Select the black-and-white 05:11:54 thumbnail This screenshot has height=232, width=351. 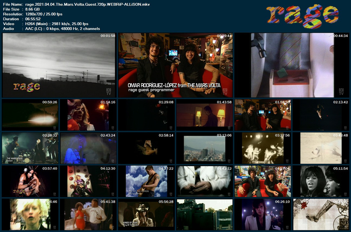pyautogui.click(x=321, y=181)
